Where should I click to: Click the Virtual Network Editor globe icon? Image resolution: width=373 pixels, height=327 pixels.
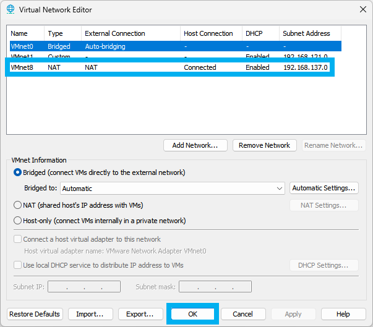point(11,9)
